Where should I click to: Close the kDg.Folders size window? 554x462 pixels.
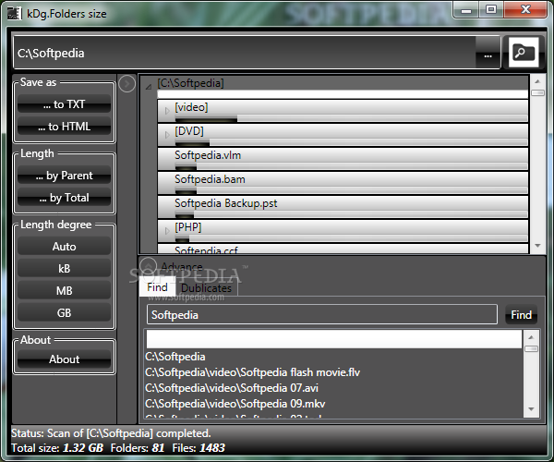click(x=525, y=10)
